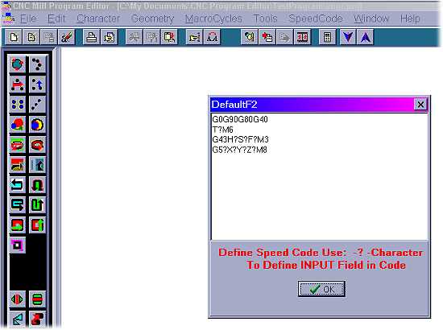Image resolution: width=443 pixels, height=330 pixels.
Task: Open the Geometry menu
Action: [x=152, y=19]
